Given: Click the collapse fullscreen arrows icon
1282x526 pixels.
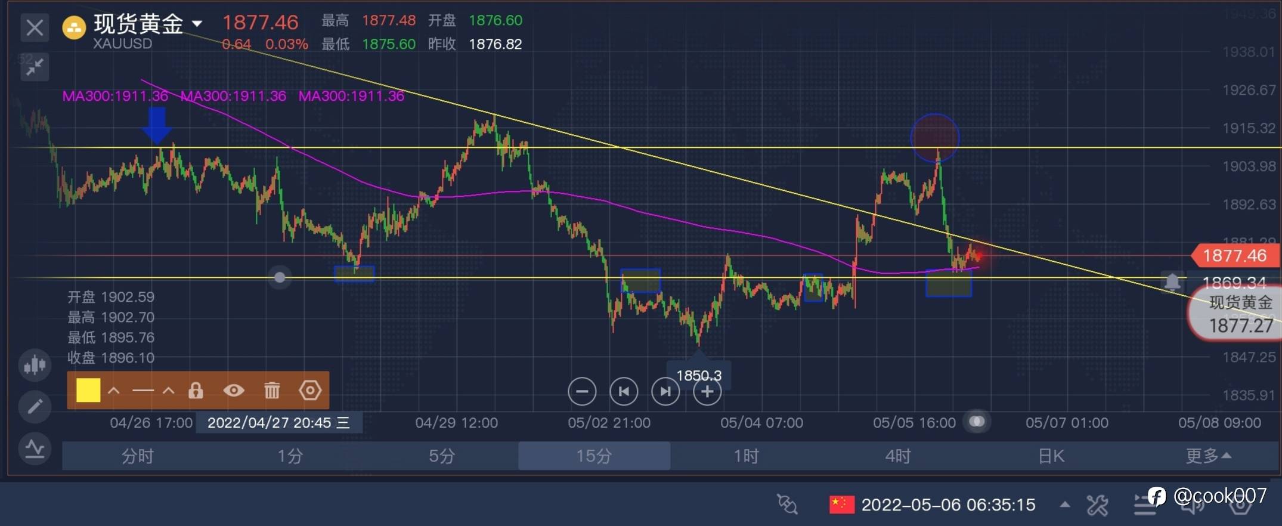Looking at the screenshot, I should tap(35, 67).
